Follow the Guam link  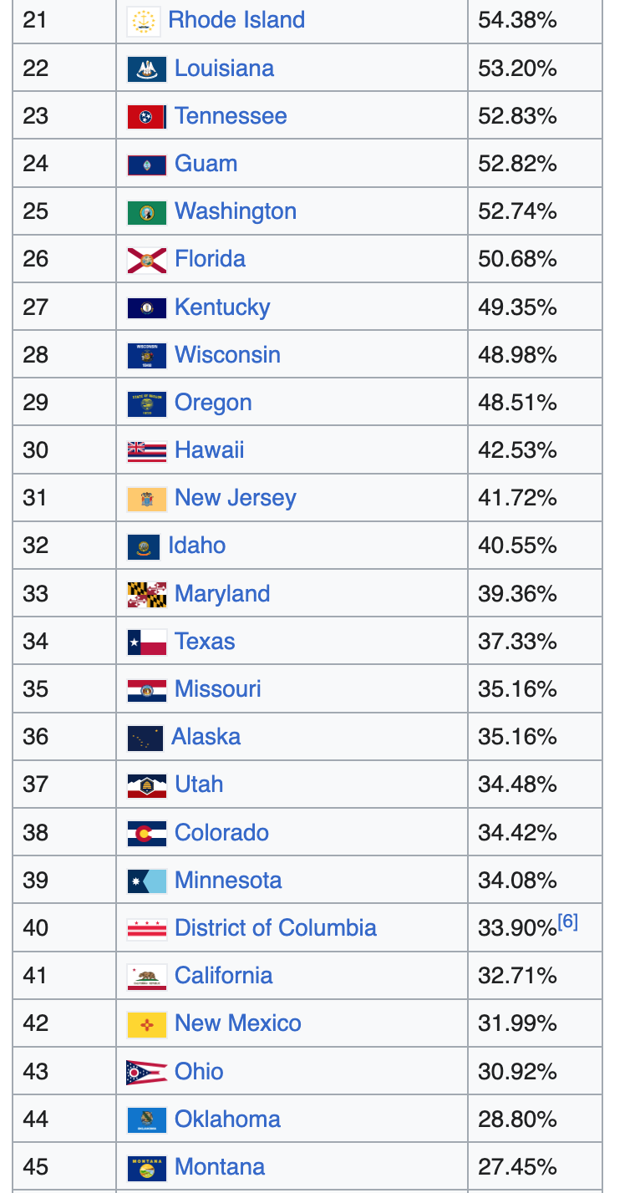(x=206, y=164)
